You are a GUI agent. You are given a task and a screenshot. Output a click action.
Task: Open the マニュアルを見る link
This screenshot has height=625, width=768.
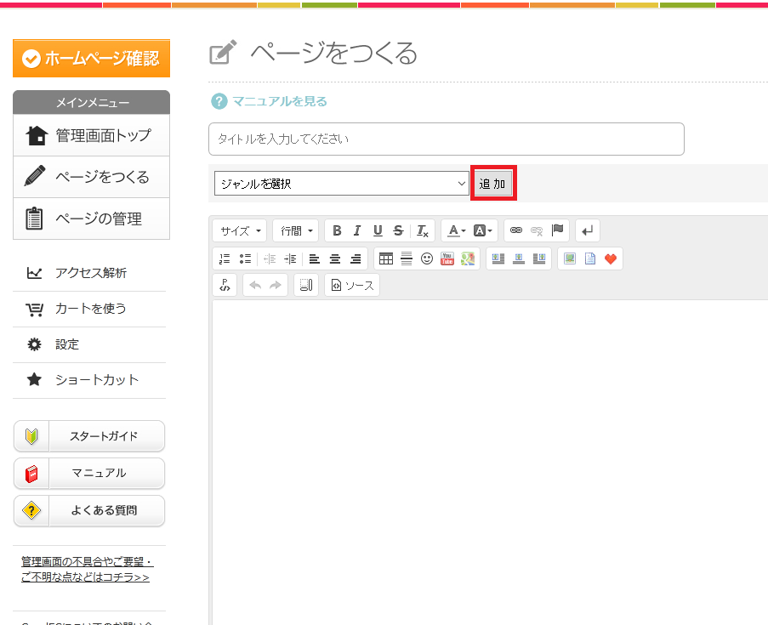[279, 101]
